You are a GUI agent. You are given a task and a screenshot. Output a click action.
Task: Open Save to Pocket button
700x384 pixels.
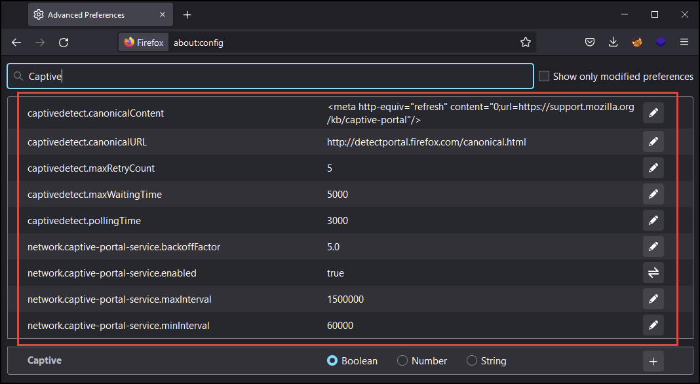pos(590,43)
